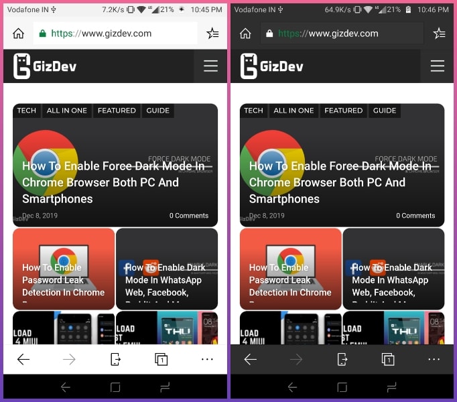The image size is (457, 402).
Task: Tap Android home key below light-mode screen
Action: click(115, 387)
